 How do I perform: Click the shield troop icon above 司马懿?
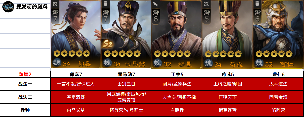pyautogui.click(x=105, y=4)
